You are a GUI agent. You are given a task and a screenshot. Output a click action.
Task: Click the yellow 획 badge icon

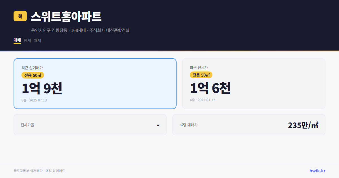tap(19, 16)
